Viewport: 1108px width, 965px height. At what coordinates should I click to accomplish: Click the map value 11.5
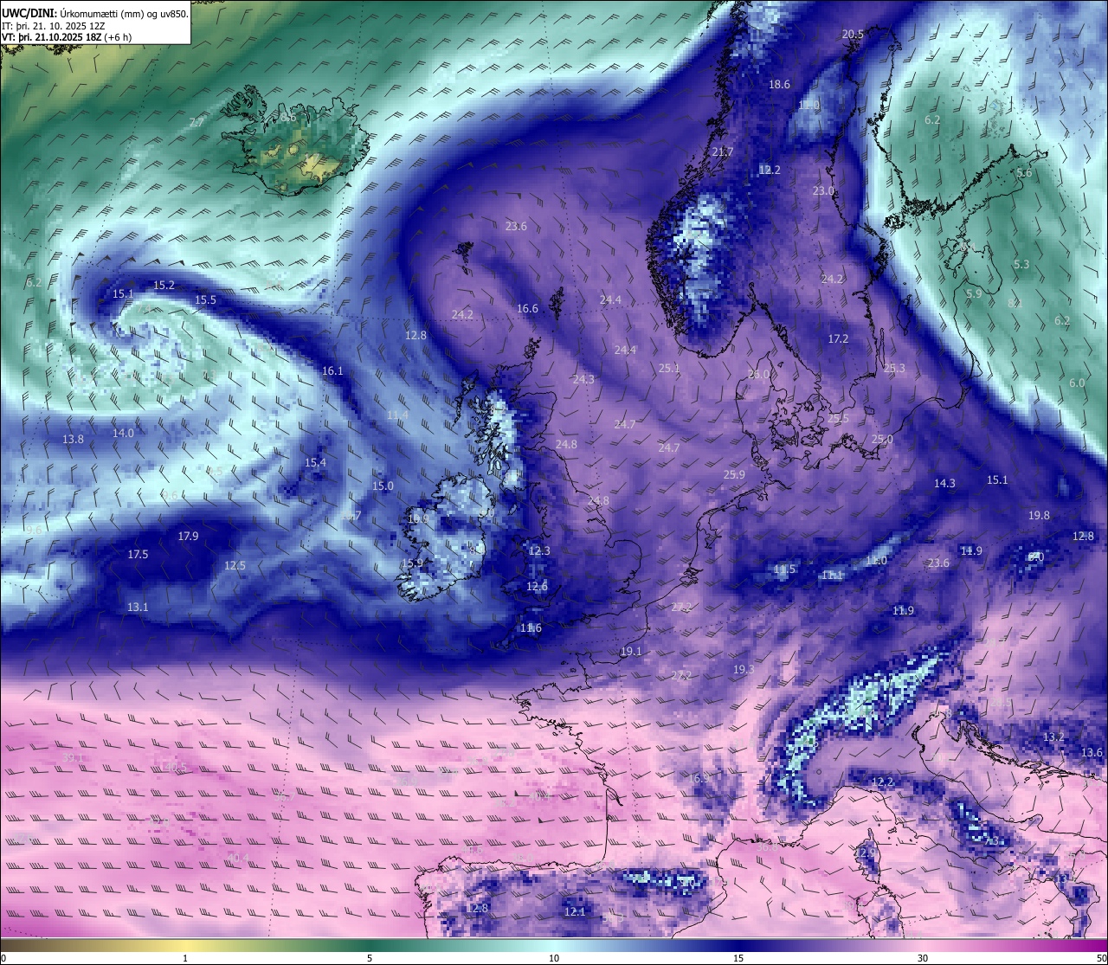tap(784, 569)
